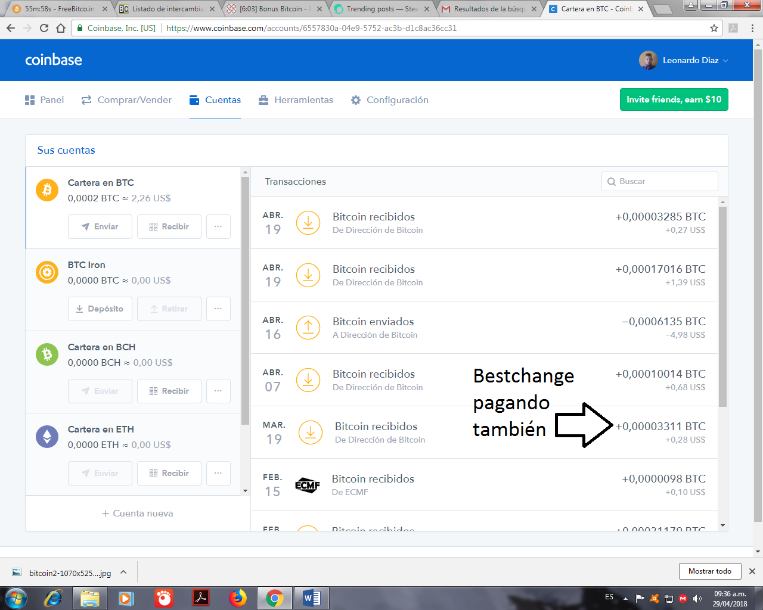Click the Recibir button for Cartera en BTC
The height and width of the screenshot is (610, 763).
point(169,226)
